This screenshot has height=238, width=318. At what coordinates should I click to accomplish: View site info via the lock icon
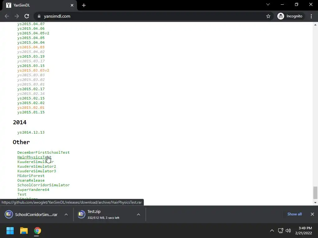pos(39,16)
